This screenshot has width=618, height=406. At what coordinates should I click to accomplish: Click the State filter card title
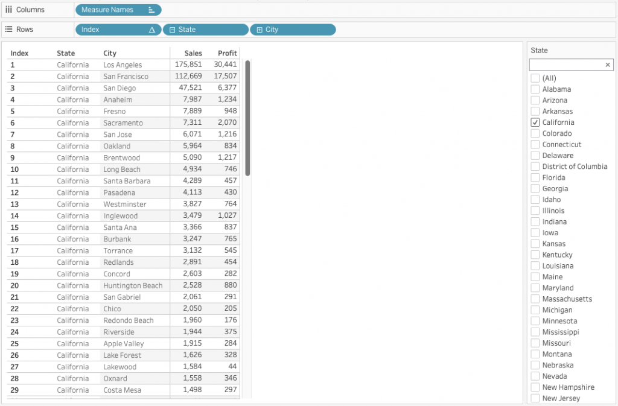[x=540, y=50]
